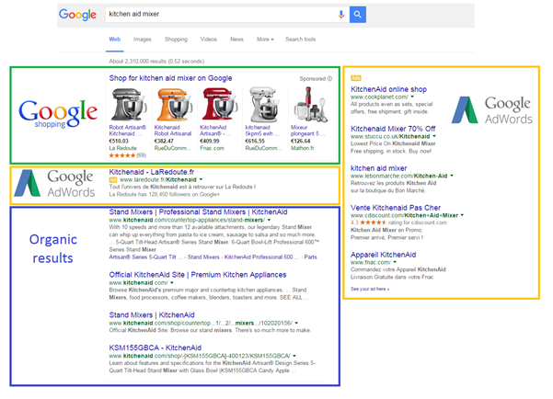
Task: Open Search tools
Action: pos(301,40)
